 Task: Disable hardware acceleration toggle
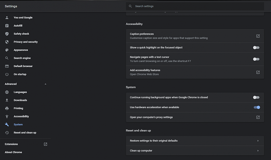257,107
